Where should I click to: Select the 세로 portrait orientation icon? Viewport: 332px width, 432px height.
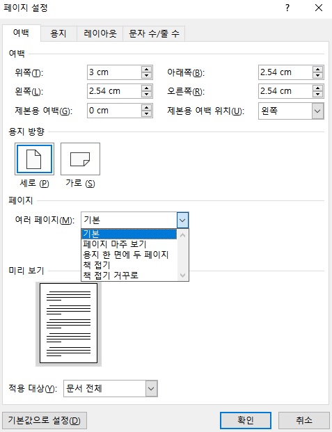point(34,159)
